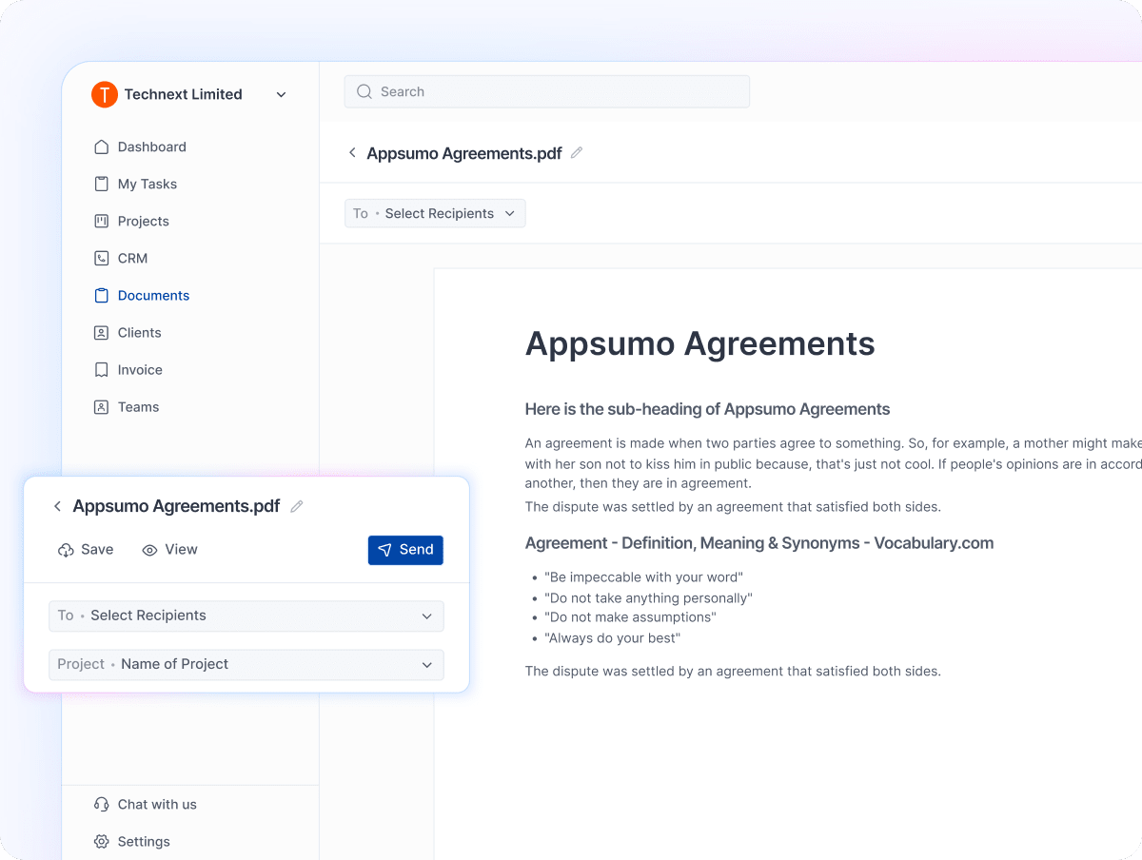Click "Do not make assumptions" bullet
The height and width of the screenshot is (860, 1142).
(x=630, y=617)
